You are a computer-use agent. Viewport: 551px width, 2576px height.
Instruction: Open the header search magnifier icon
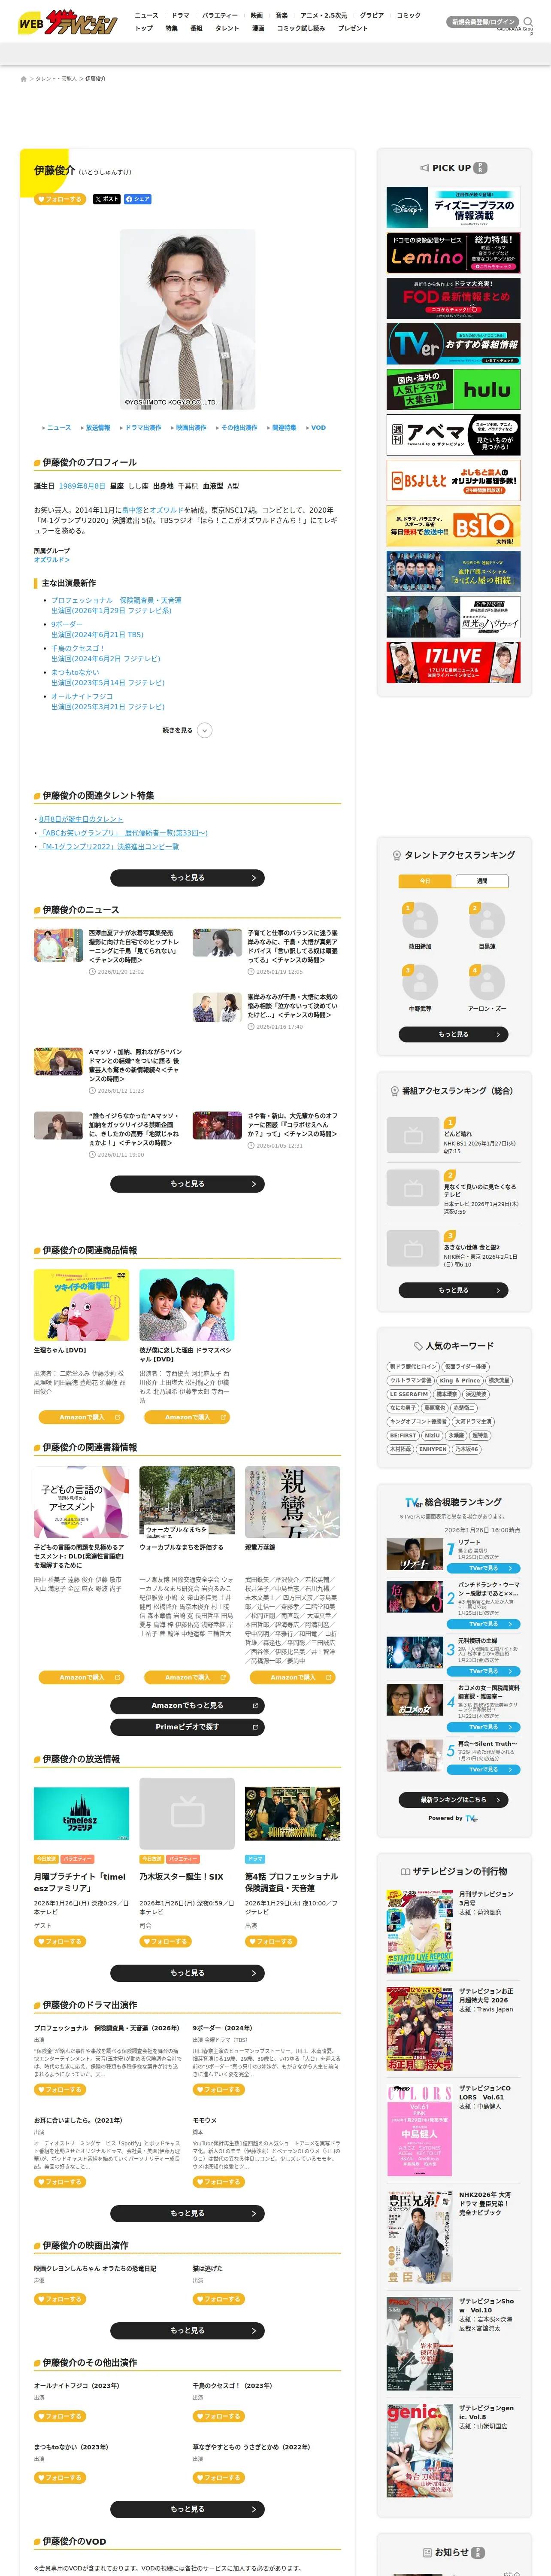pos(527,21)
